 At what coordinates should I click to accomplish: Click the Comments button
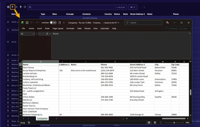coord(171,28)
